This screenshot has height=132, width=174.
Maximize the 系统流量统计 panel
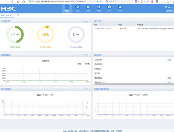[87, 55]
